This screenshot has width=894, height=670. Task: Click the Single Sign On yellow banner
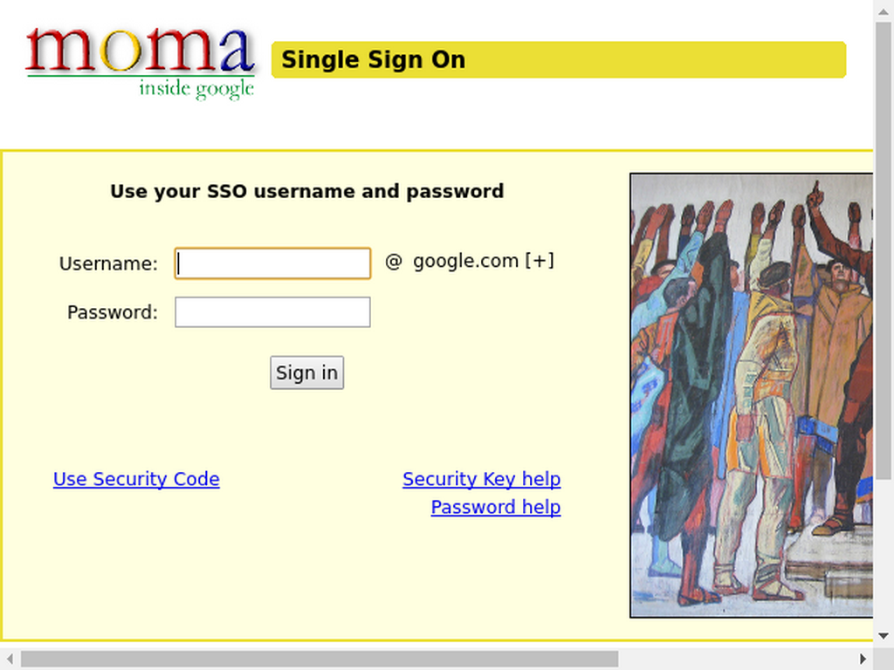point(559,60)
